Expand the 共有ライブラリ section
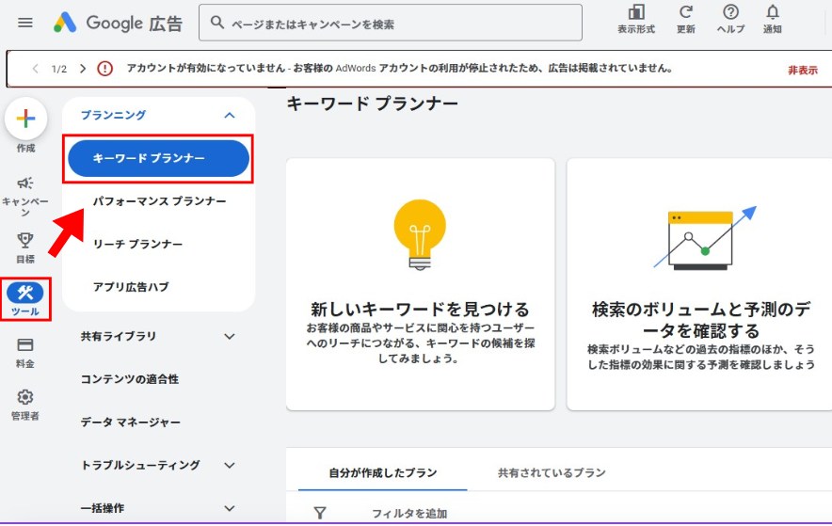Viewport: 832px width, 526px height. coord(229,336)
